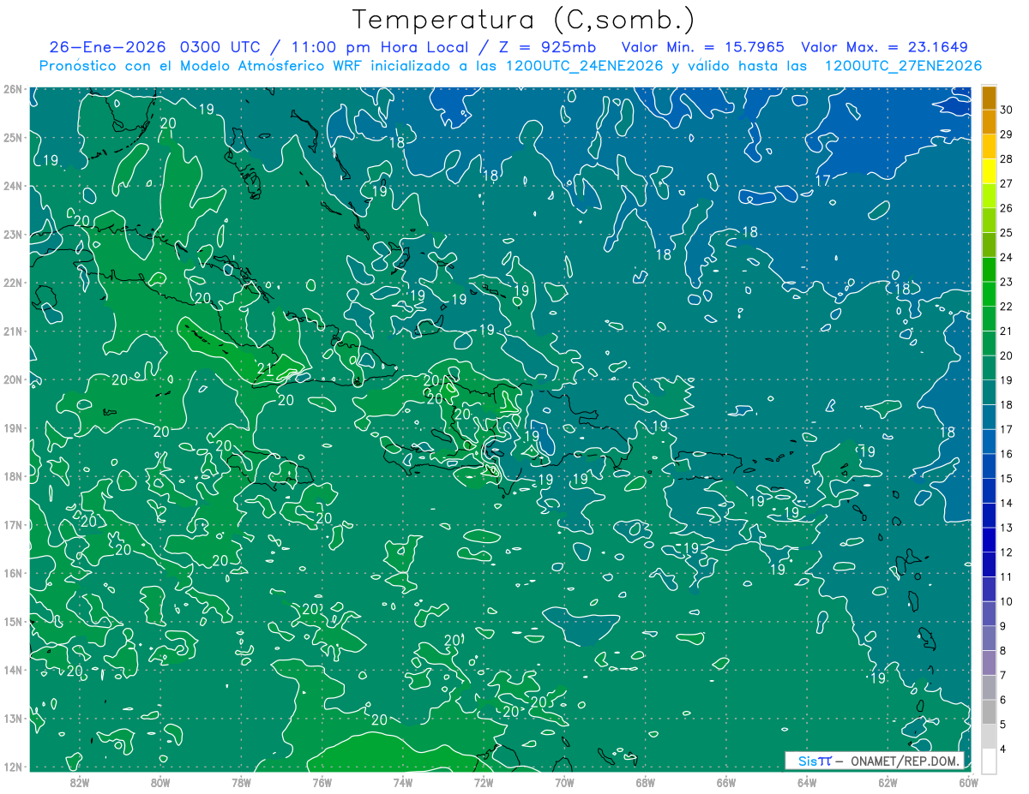
Task: Click the 70W longitude axis label
Action: [564, 782]
